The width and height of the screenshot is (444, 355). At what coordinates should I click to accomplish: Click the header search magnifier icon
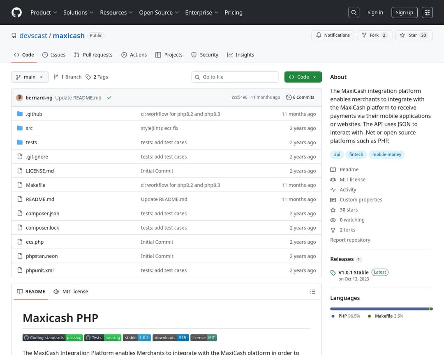[354, 12]
